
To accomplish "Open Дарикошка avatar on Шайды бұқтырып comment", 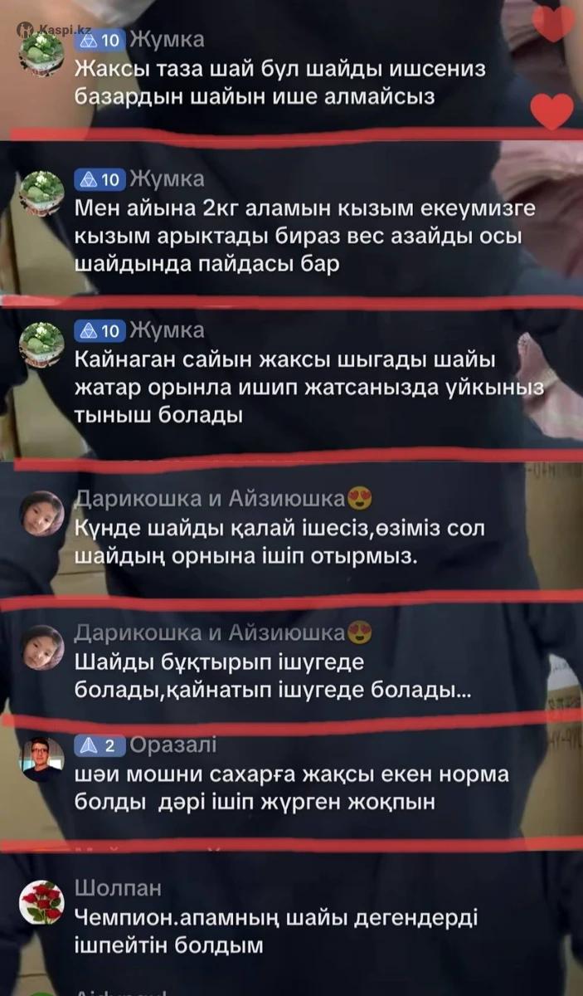I will tap(42, 647).
